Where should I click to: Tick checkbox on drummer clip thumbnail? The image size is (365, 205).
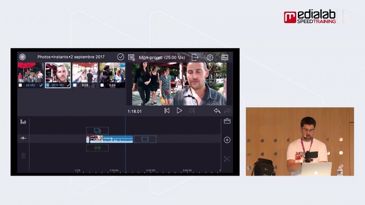[x=21, y=85]
